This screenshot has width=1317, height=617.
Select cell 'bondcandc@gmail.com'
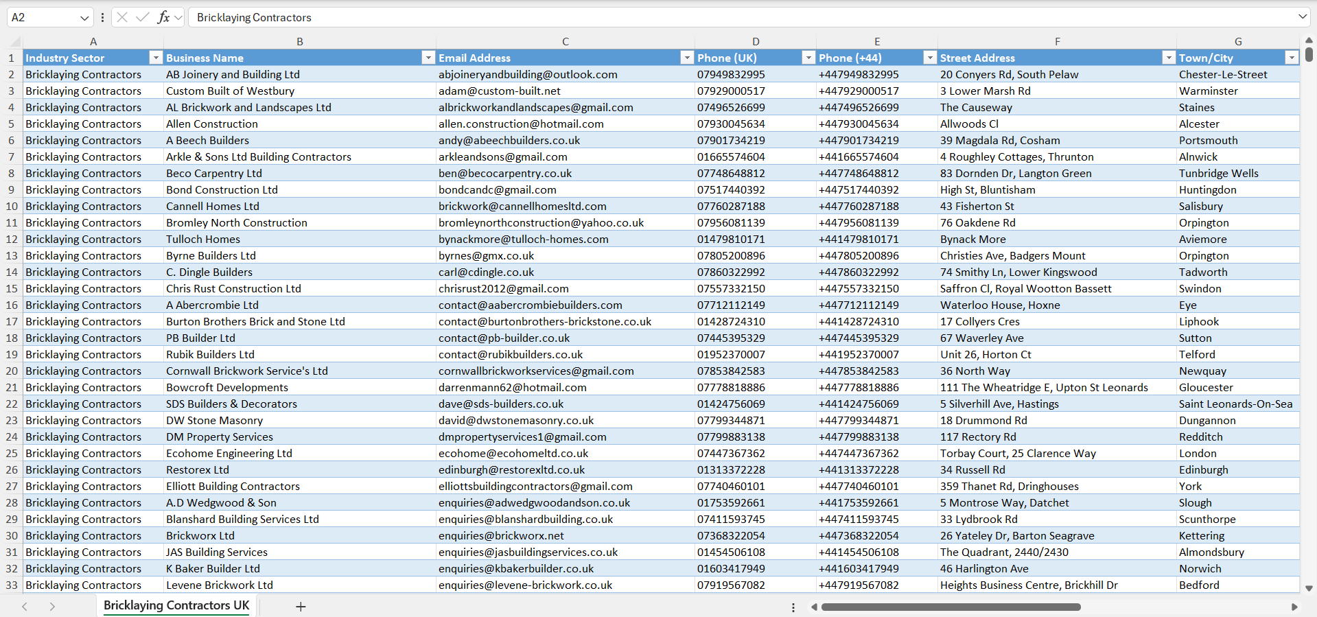[566, 189]
